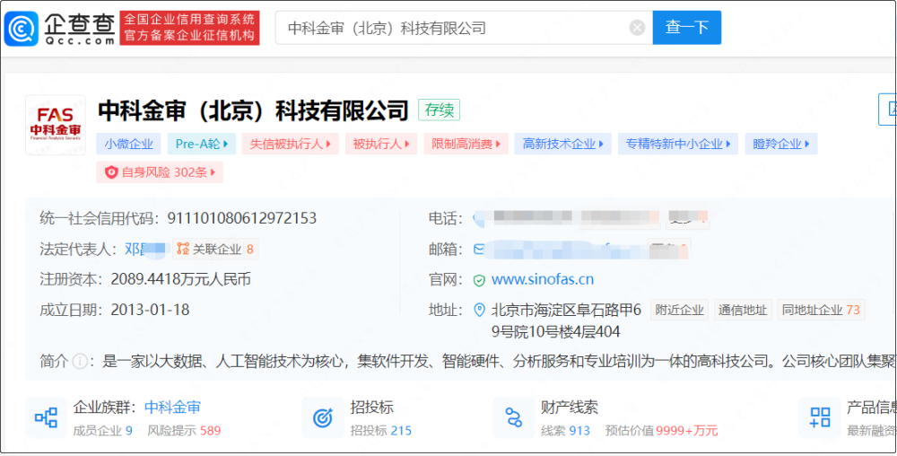Click the verified shield icon beside 官网

pyautogui.click(x=479, y=280)
